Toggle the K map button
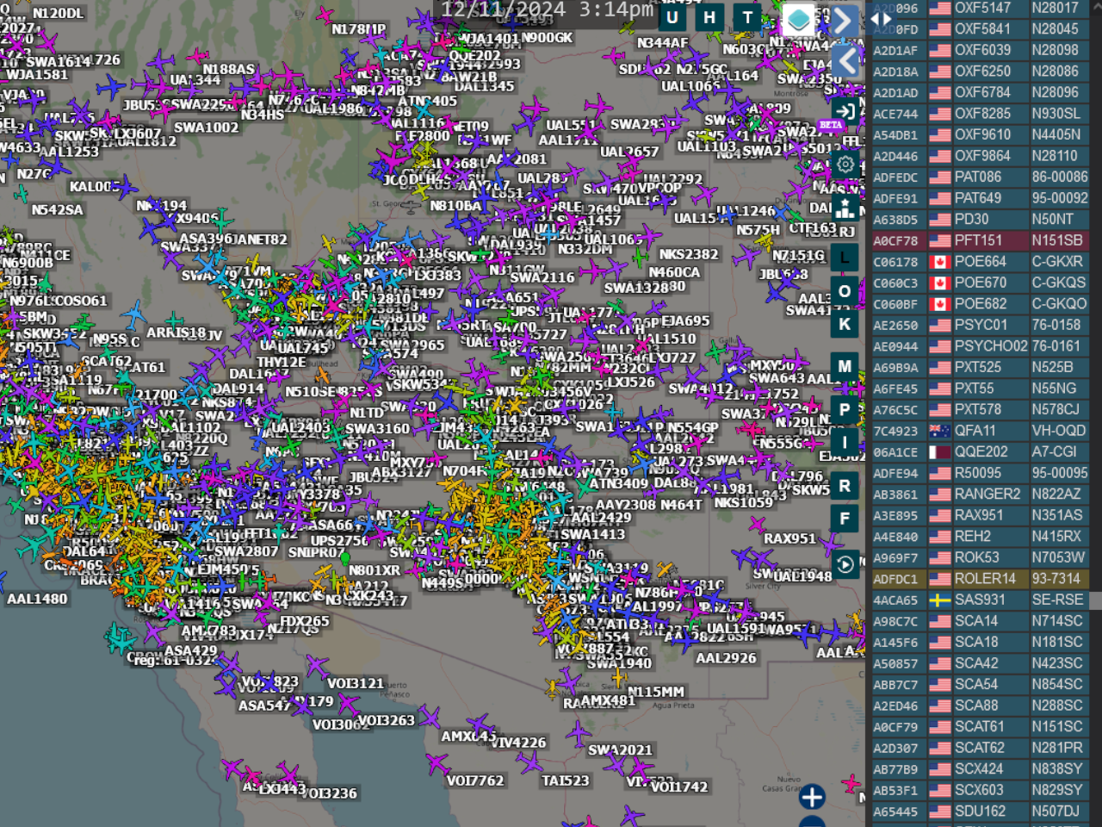 tap(845, 324)
